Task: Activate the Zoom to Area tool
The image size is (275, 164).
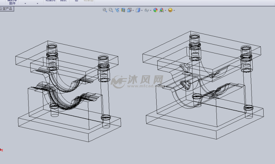Action: point(111,10)
